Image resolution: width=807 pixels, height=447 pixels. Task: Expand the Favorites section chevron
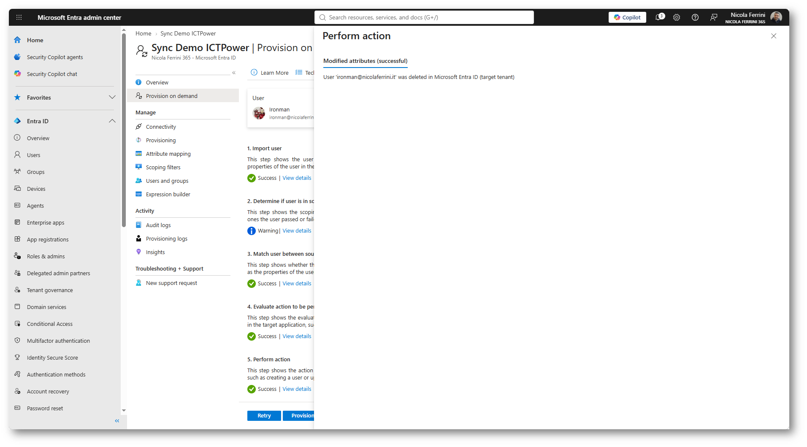pyautogui.click(x=112, y=98)
